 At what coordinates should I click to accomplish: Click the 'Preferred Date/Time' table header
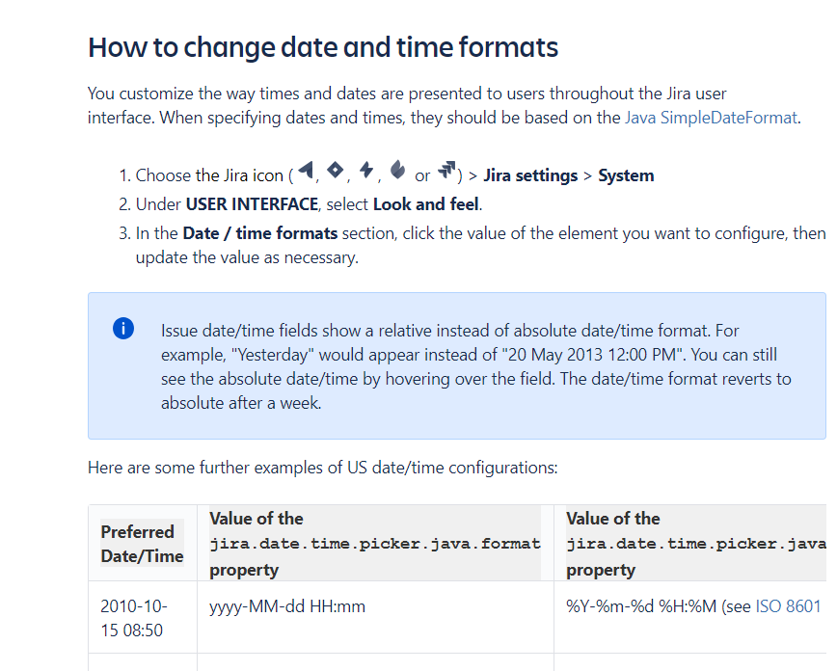pos(142,544)
